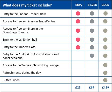
Task: Click the Gold dot for exhibition hall entry
Action: [x=105, y=40]
